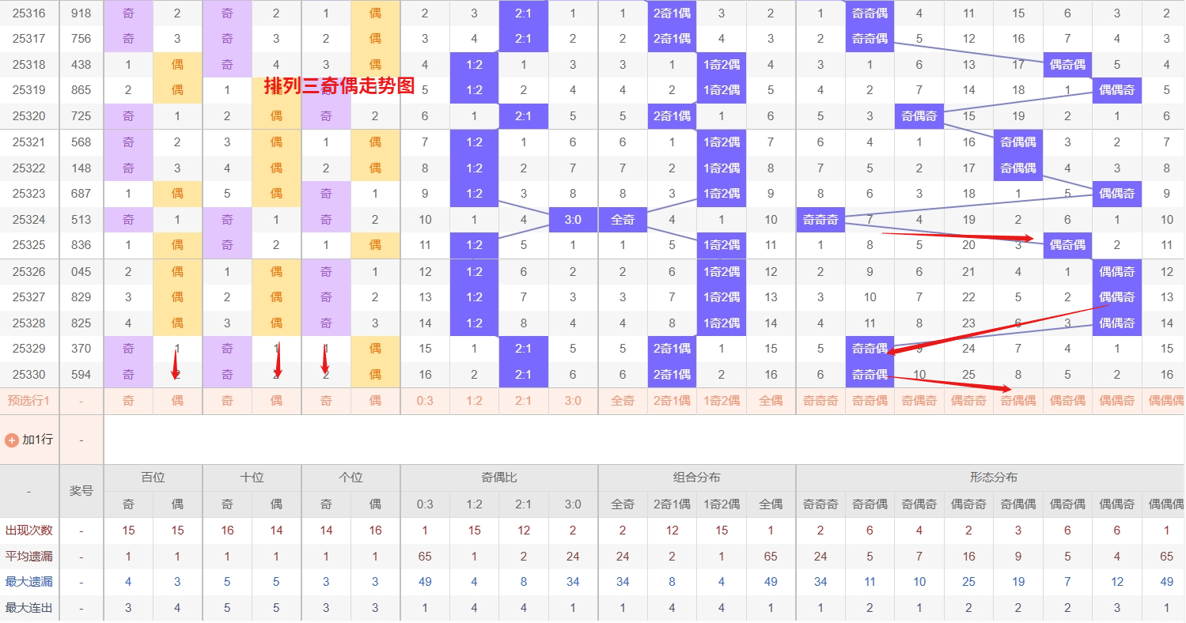Select 奇奇奇 in the 预选行1 row
Screen dimensions: 1186x623
[x=820, y=401]
